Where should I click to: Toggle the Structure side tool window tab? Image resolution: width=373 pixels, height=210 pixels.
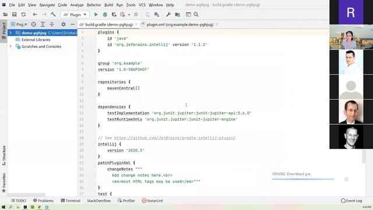pos(4,156)
